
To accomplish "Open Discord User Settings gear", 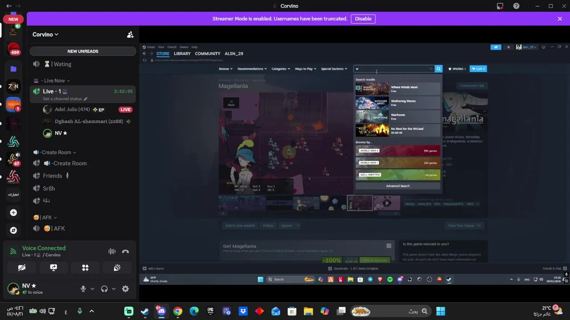I will click(126, 288).
